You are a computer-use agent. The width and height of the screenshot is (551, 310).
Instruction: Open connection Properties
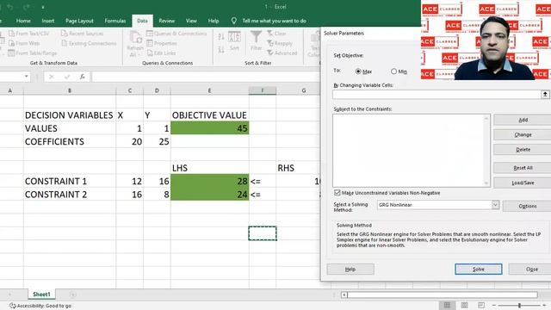[162, 43]
